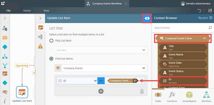Click the Company Event ID token
This screenshot has width=214, height=105.
pos(123,81)
